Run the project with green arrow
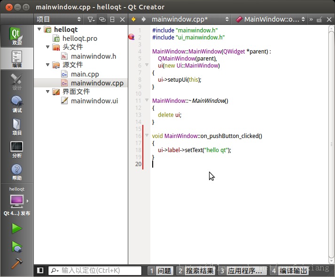Screen dimensions: 335x277 coord(16,229)
